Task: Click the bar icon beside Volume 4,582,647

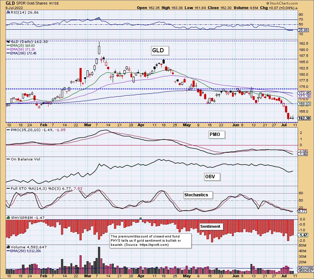Action: 8,247
